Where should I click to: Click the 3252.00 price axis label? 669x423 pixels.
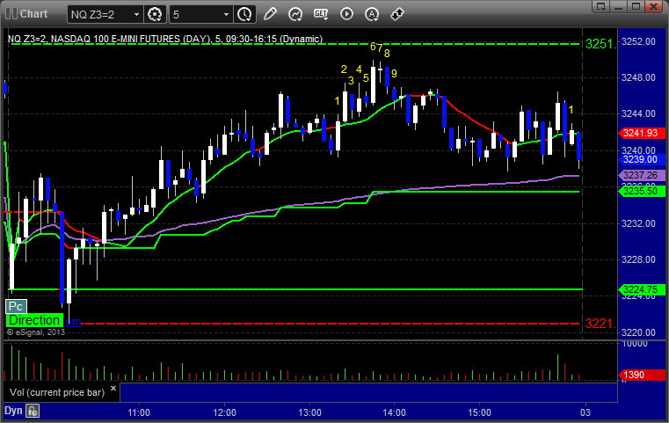tap(638, 41)
